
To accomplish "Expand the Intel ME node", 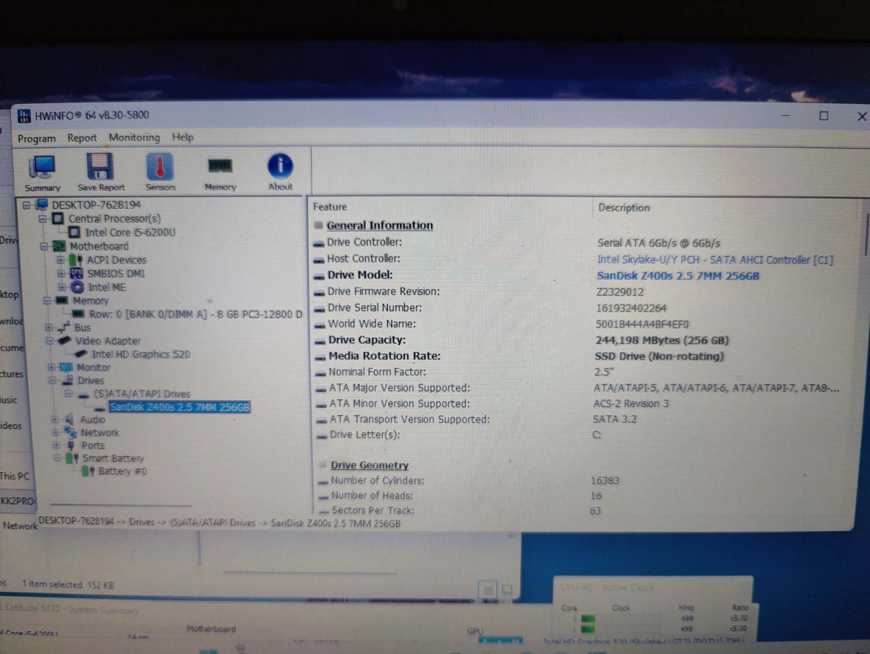I will (62, 287).
